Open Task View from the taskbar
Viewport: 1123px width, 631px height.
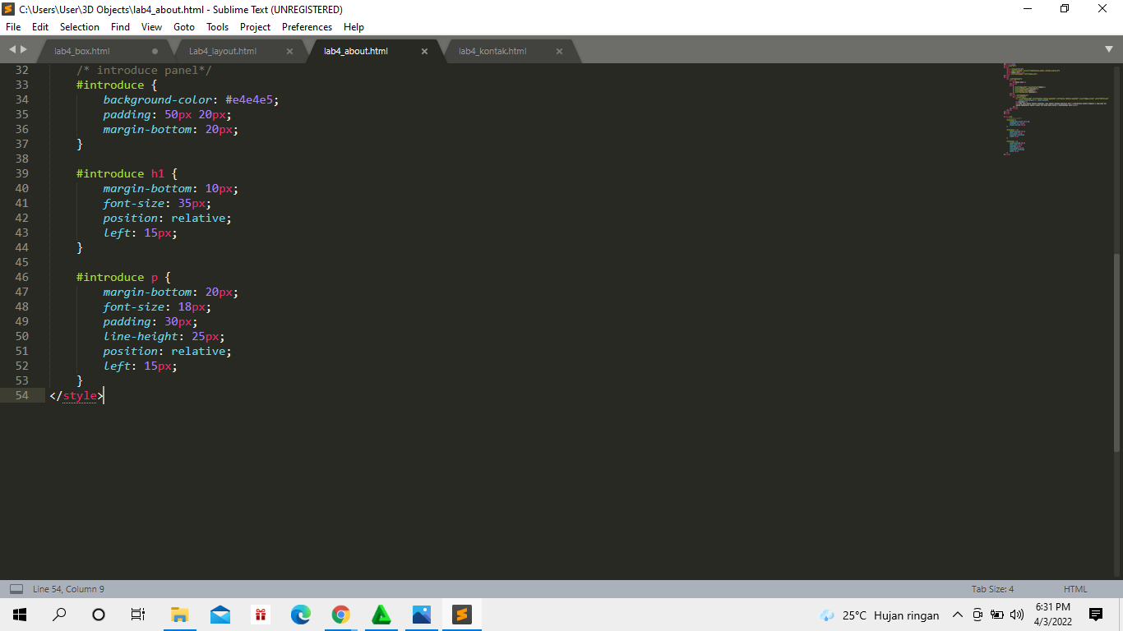tap(137, 614)
